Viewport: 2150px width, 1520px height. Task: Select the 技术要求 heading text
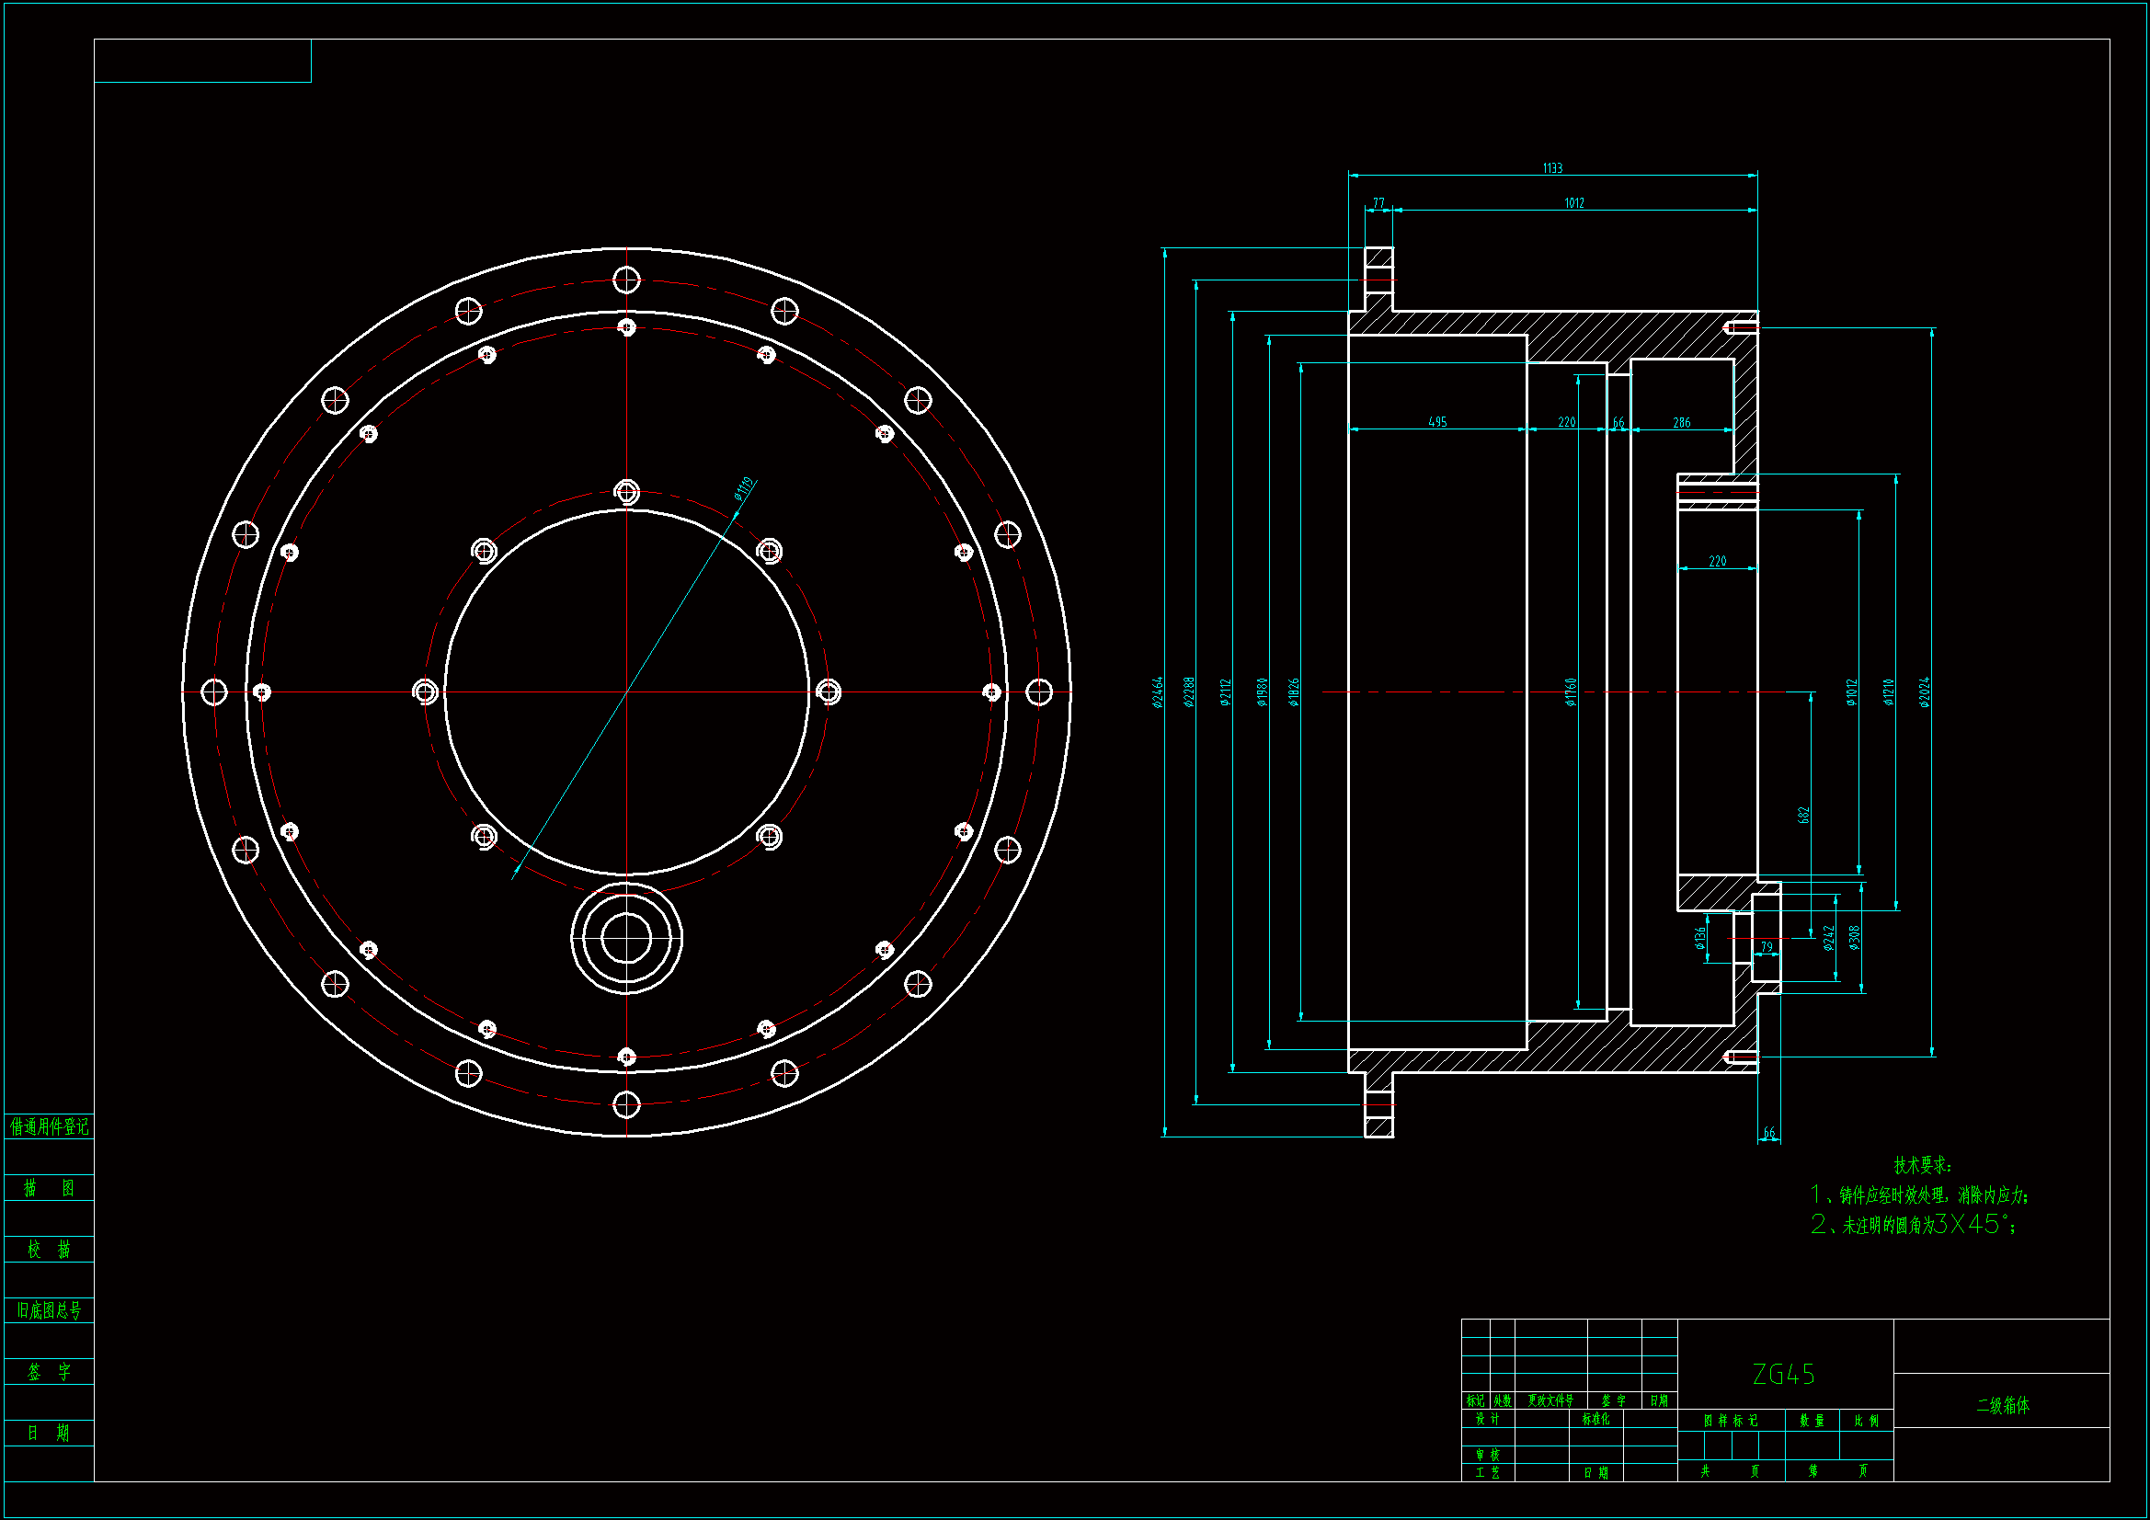[1923, 1165]
